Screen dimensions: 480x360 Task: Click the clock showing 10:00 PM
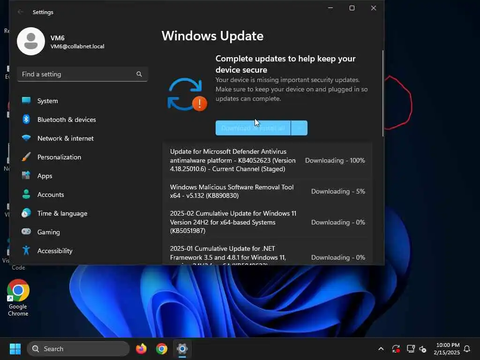click(x=448, y=345)
